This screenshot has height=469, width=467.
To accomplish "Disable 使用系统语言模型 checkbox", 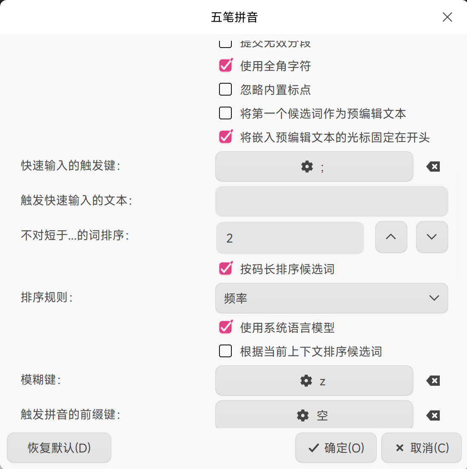I will pyautogui.click(x=225, y=327).
